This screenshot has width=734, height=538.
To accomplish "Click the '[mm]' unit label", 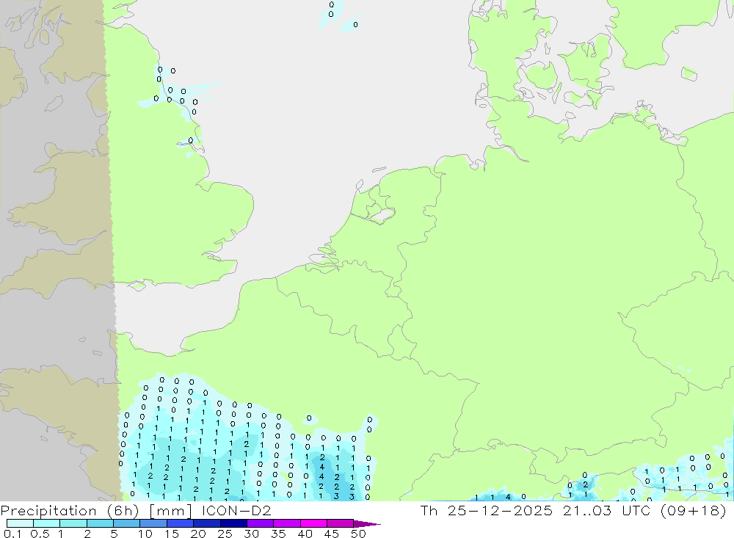I will 170,510.
